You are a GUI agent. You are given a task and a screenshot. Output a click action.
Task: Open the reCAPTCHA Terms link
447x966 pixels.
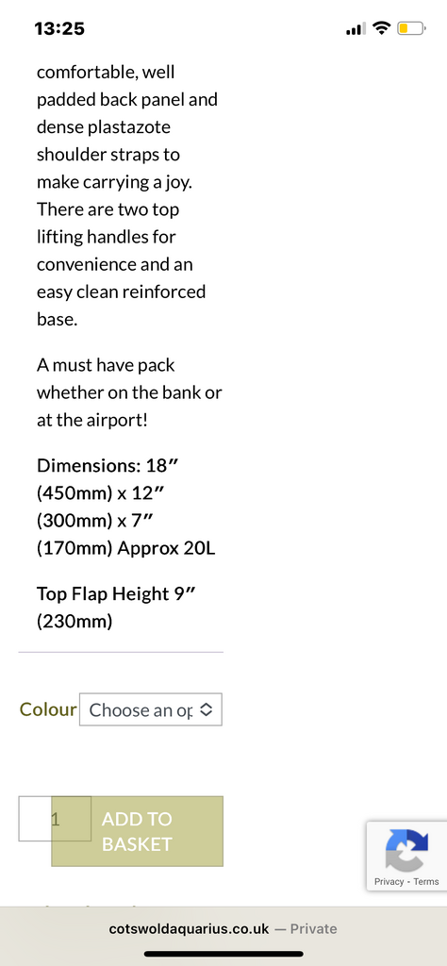(x=426, y=882)
